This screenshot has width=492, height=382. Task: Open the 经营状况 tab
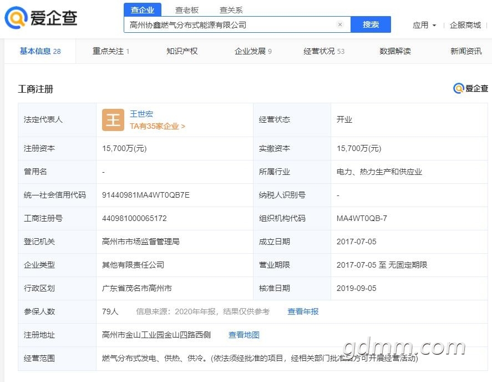pyautogui.click(x=324, y=51)
